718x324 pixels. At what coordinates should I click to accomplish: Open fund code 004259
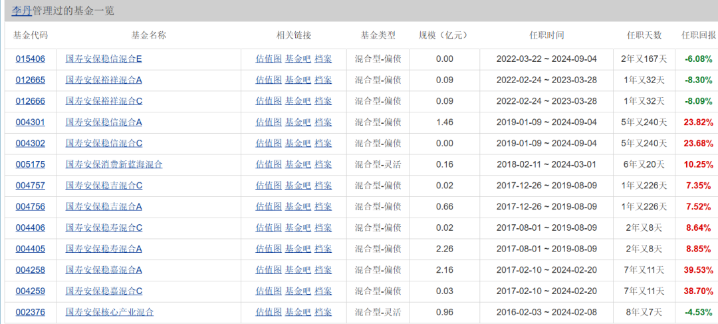(30, 291)
